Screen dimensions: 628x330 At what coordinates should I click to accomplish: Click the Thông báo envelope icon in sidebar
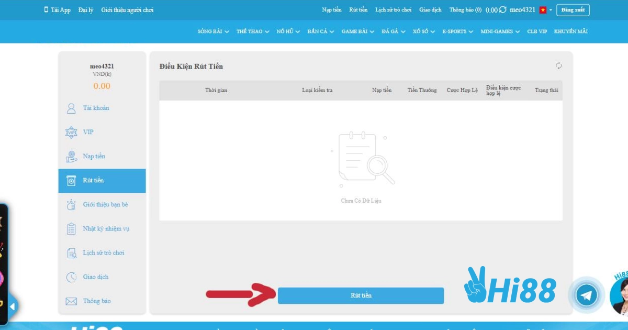pyautogui.click(x=71, y=301)
